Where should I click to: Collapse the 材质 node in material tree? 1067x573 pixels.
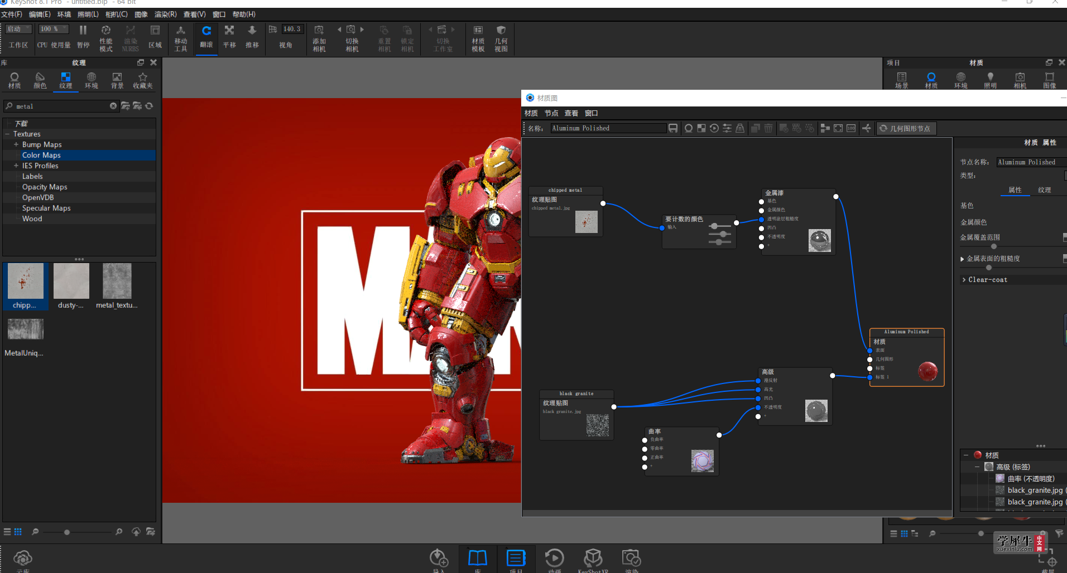(x=966, y=455)
